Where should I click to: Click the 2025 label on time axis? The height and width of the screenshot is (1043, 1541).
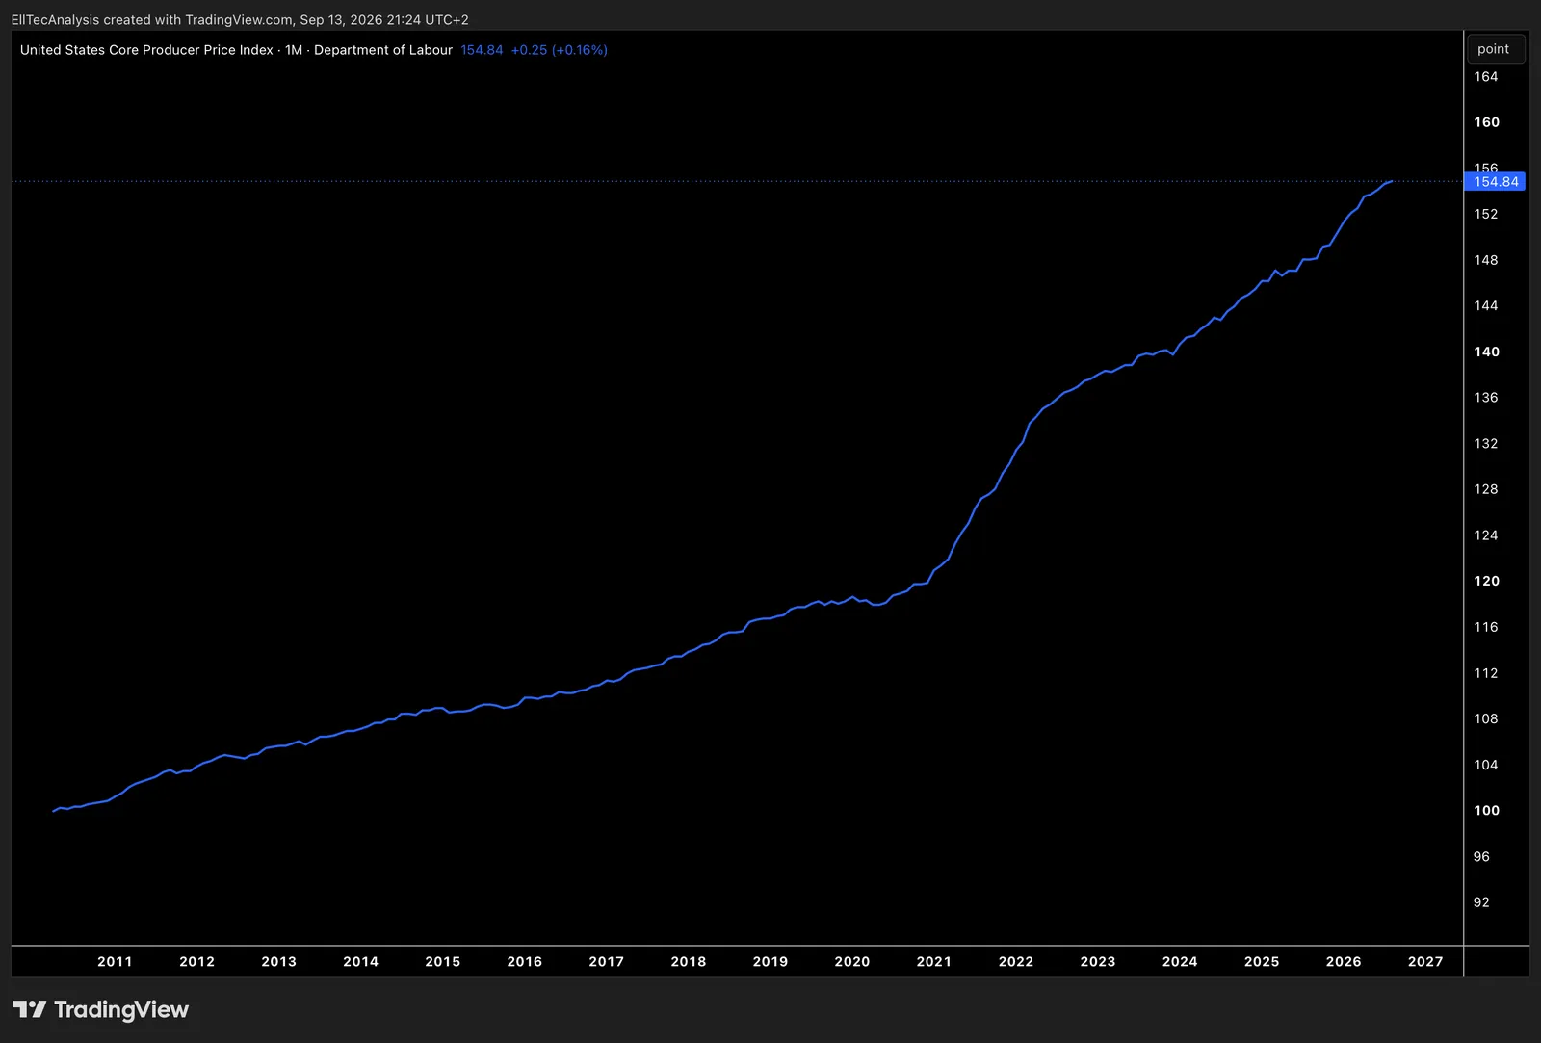[1261, 961]
